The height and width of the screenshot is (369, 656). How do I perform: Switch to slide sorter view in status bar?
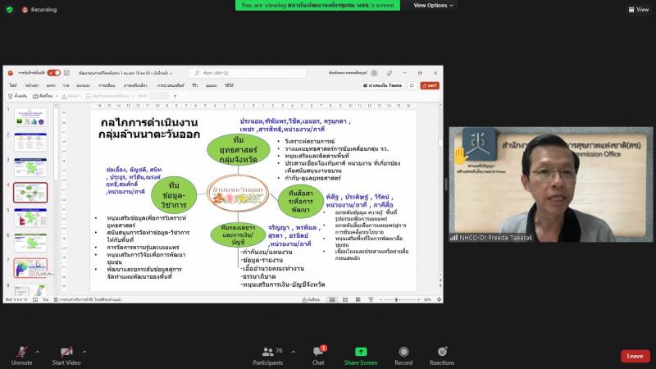(x=345, y=299)
